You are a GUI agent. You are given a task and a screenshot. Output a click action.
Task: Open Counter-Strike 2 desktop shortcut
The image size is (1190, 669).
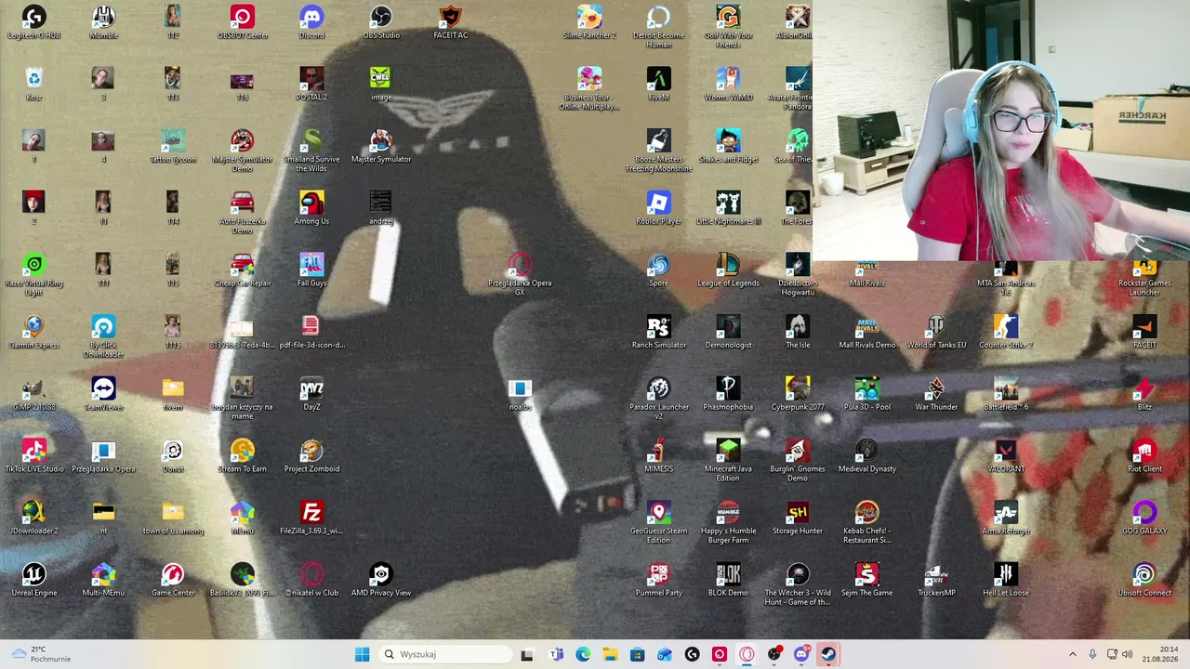pos(1006,333)
